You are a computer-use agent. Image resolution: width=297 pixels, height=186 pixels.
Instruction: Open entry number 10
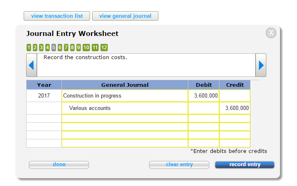(86, 48)
